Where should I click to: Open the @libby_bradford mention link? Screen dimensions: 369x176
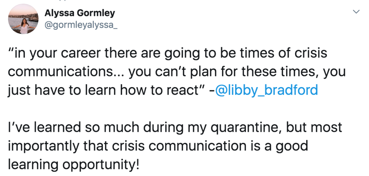pyautogui.click(x=266, y=90)
